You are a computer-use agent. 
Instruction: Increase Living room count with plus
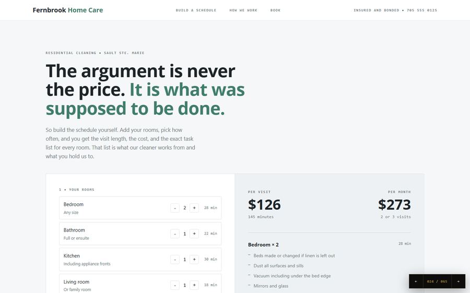coord(194,285)
